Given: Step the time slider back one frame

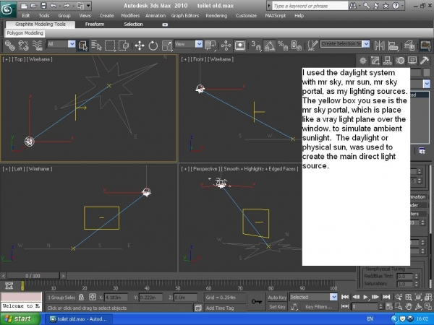Looking at the screenshot, I should pos(4,276).
